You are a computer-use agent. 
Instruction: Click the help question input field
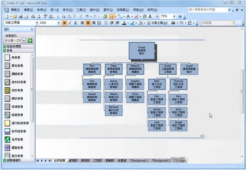point(208,10)
